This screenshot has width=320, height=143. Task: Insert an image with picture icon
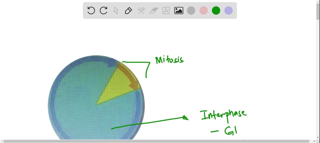[x=178, y=10]
